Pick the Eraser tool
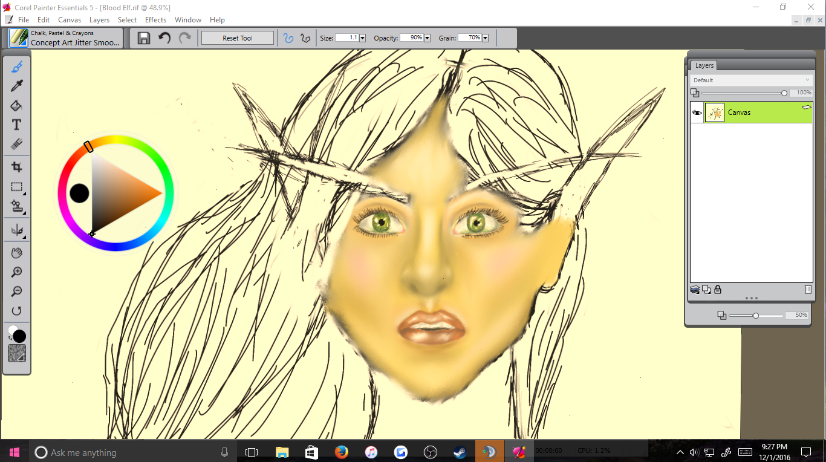 point(16,144)
